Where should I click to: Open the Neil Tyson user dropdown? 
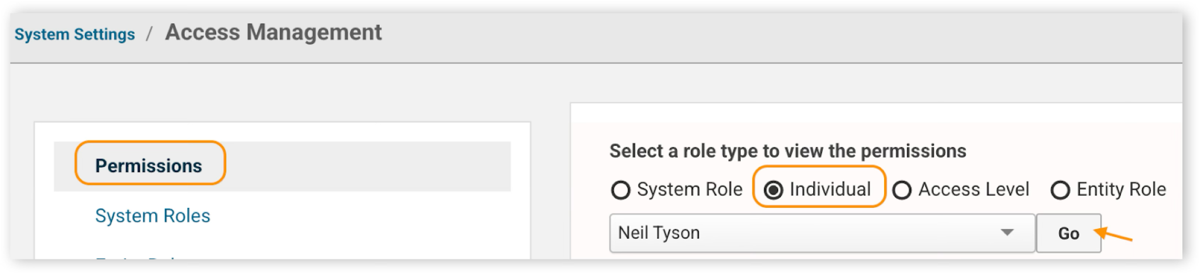click(822, 233)
